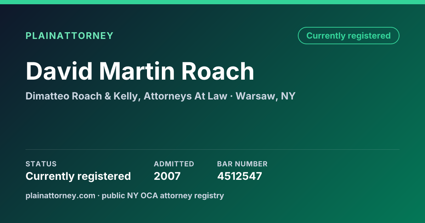Select the Currently registered badge button
425x223 pixels.
(348, 36)
